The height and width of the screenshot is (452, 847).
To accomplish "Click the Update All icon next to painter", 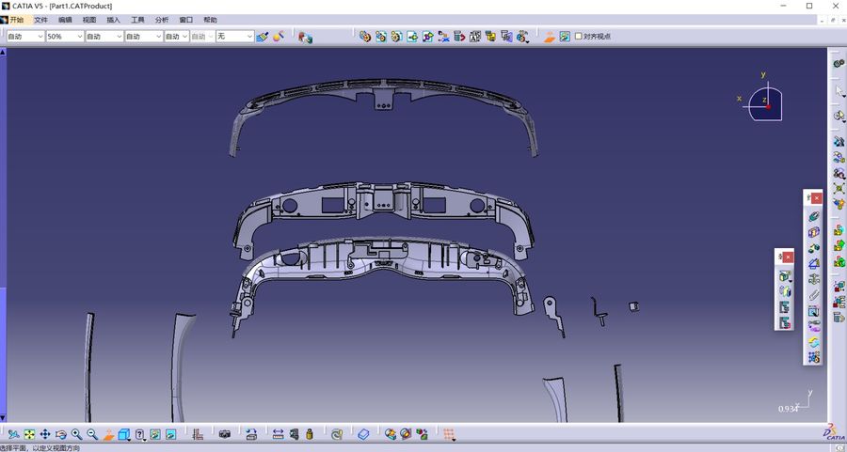I will (279, 36).
